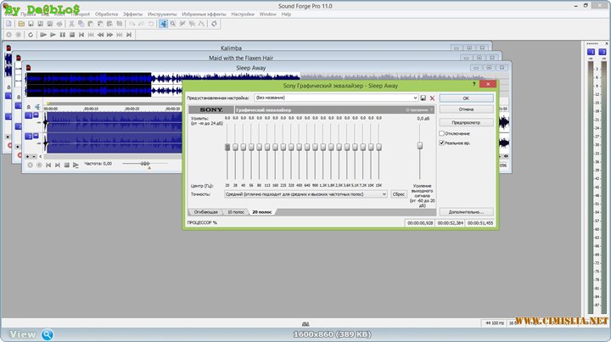Toggle the loop playback button in transport bar

pos(31,35)
